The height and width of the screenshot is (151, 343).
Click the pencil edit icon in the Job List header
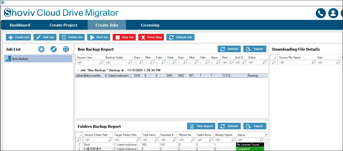[54, 49]
